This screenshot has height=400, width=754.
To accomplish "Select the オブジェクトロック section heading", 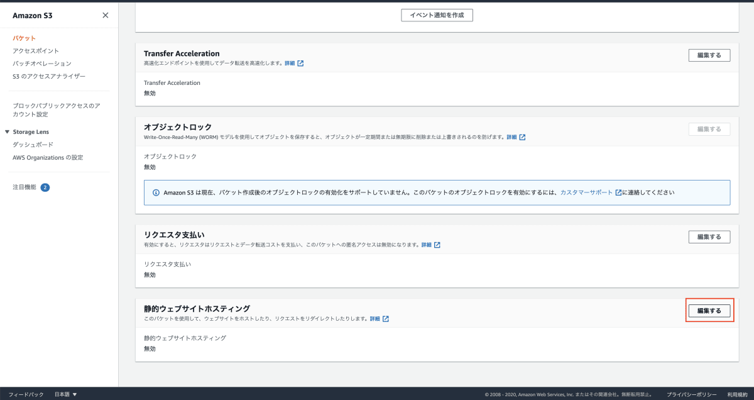I will 178,127.
